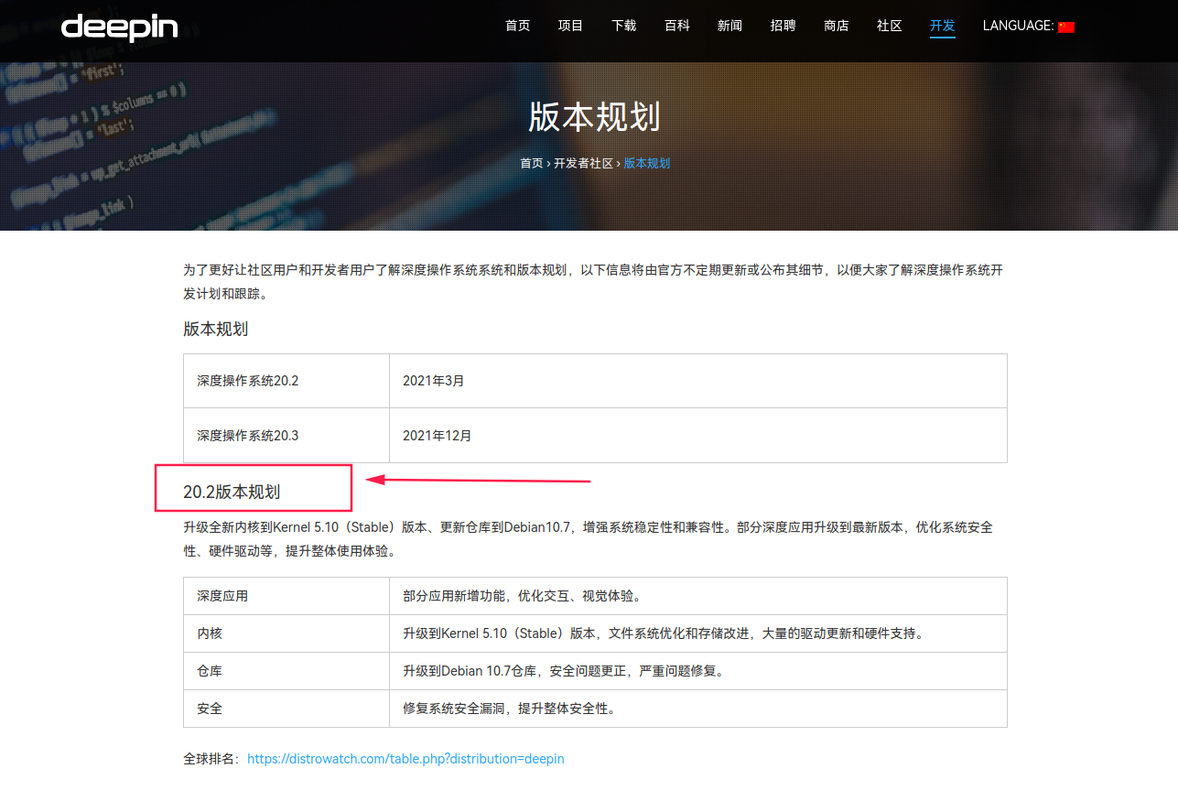Open the China flag language icon
This screenshot has width=1178, height=812.
pos(1066,27)
